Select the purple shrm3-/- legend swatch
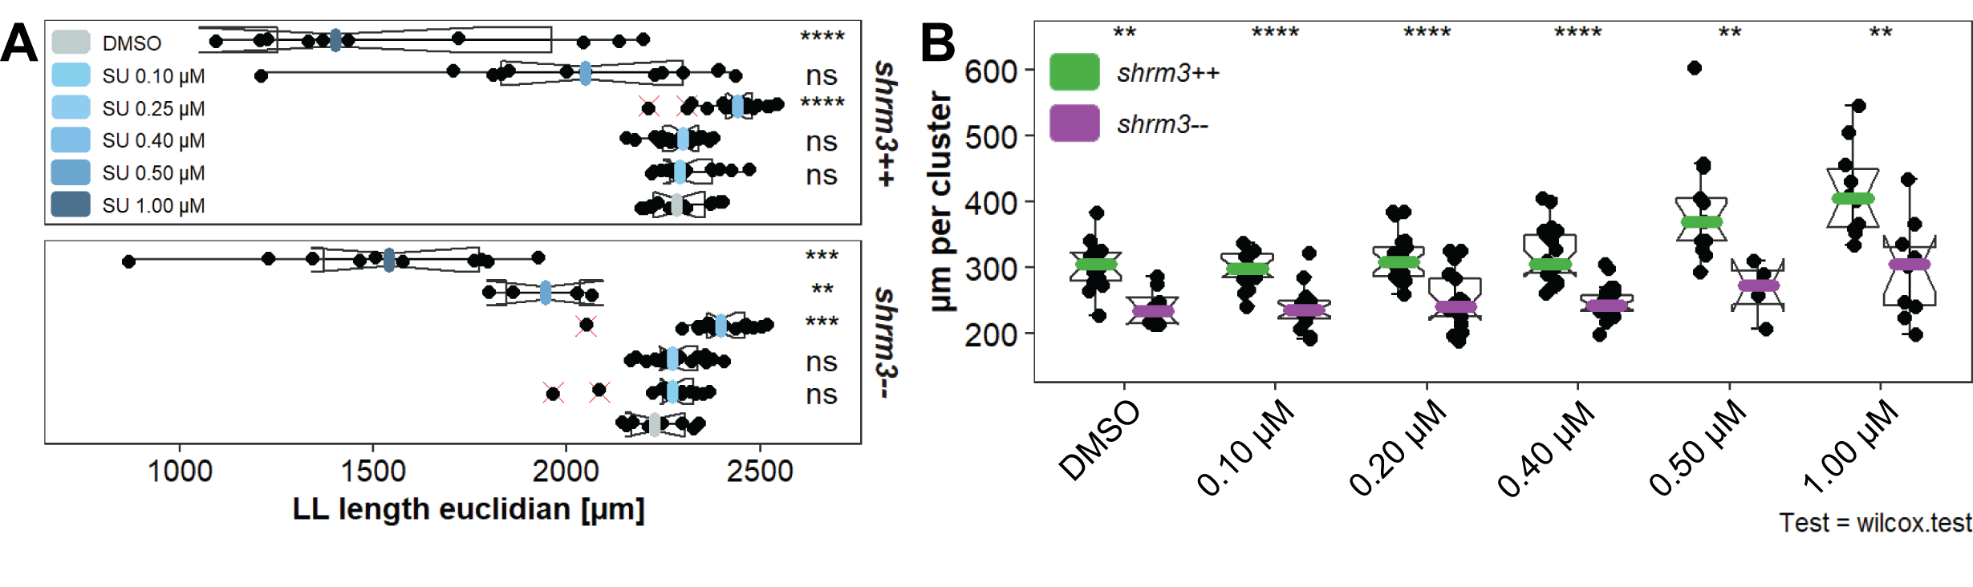1973x587 pixels. (x=1074, y=124)
